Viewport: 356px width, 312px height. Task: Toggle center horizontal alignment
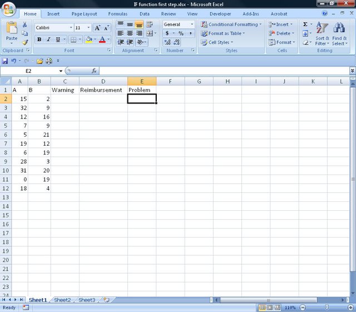pyautogui.click(x=130, y=33)
